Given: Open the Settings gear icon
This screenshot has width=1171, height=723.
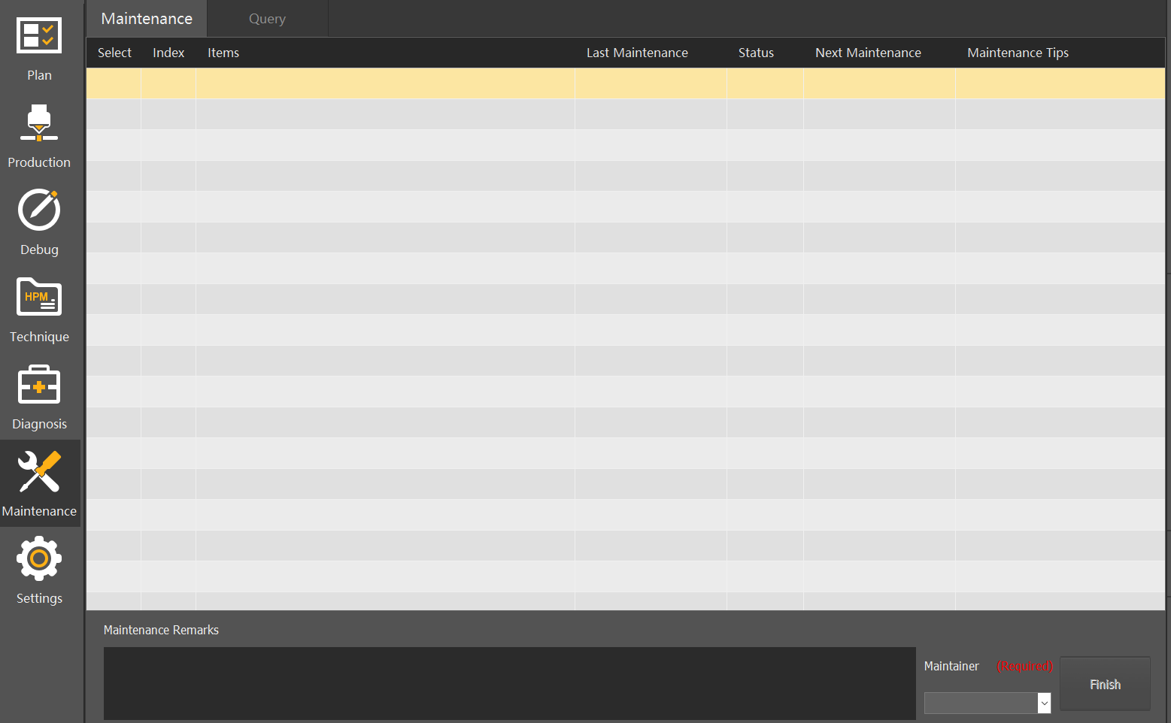Looking at the screenshot, I should (39, 558).
